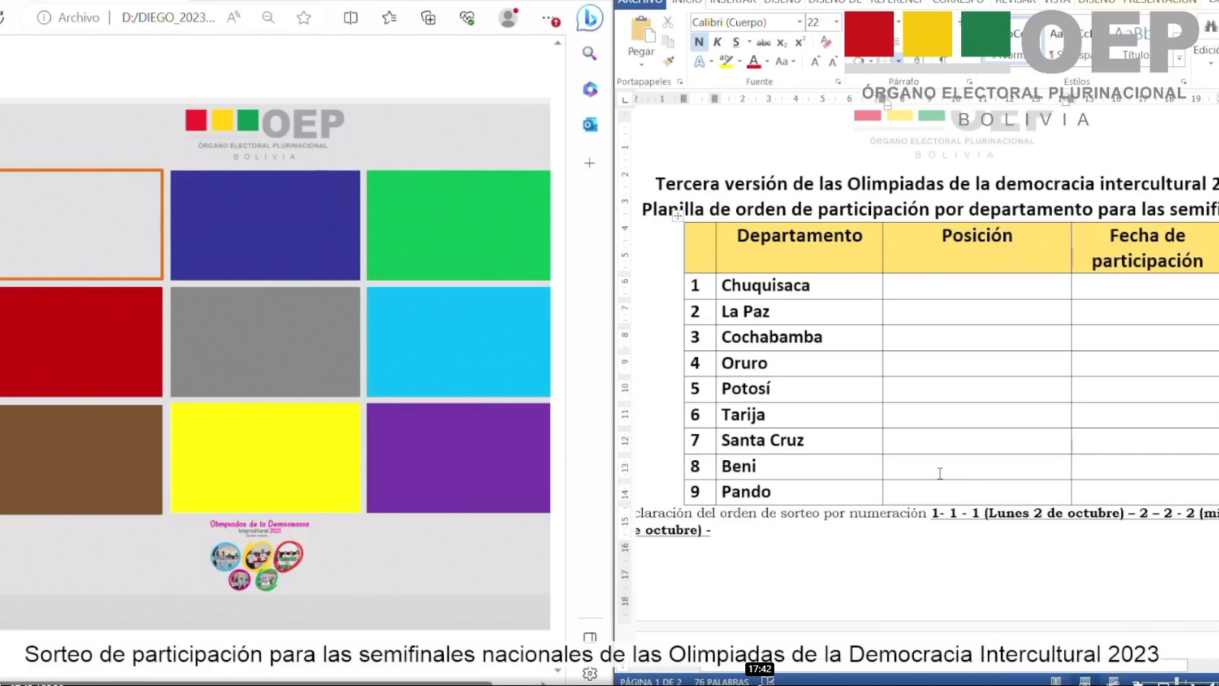The width and height of the screenshot is (1219, 686).
Task: Open Edge sidebar settings gear
Action: 589,674
